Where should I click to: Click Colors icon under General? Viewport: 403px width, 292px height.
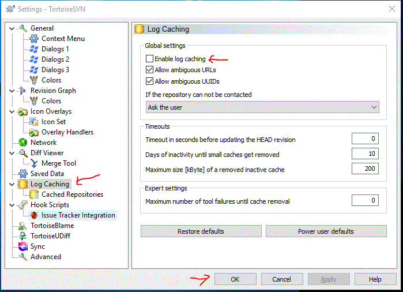click(34, 80)
